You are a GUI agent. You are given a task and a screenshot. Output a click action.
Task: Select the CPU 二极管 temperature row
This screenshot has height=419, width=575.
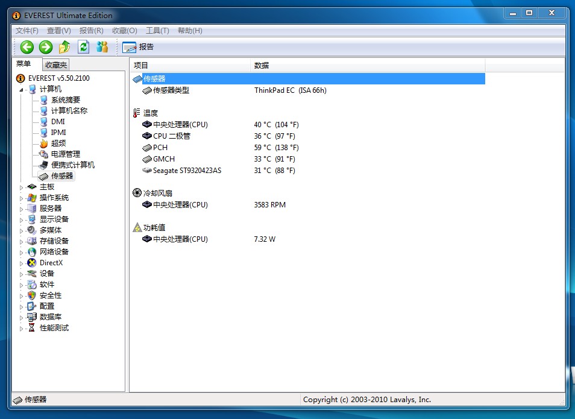[309, 136]
